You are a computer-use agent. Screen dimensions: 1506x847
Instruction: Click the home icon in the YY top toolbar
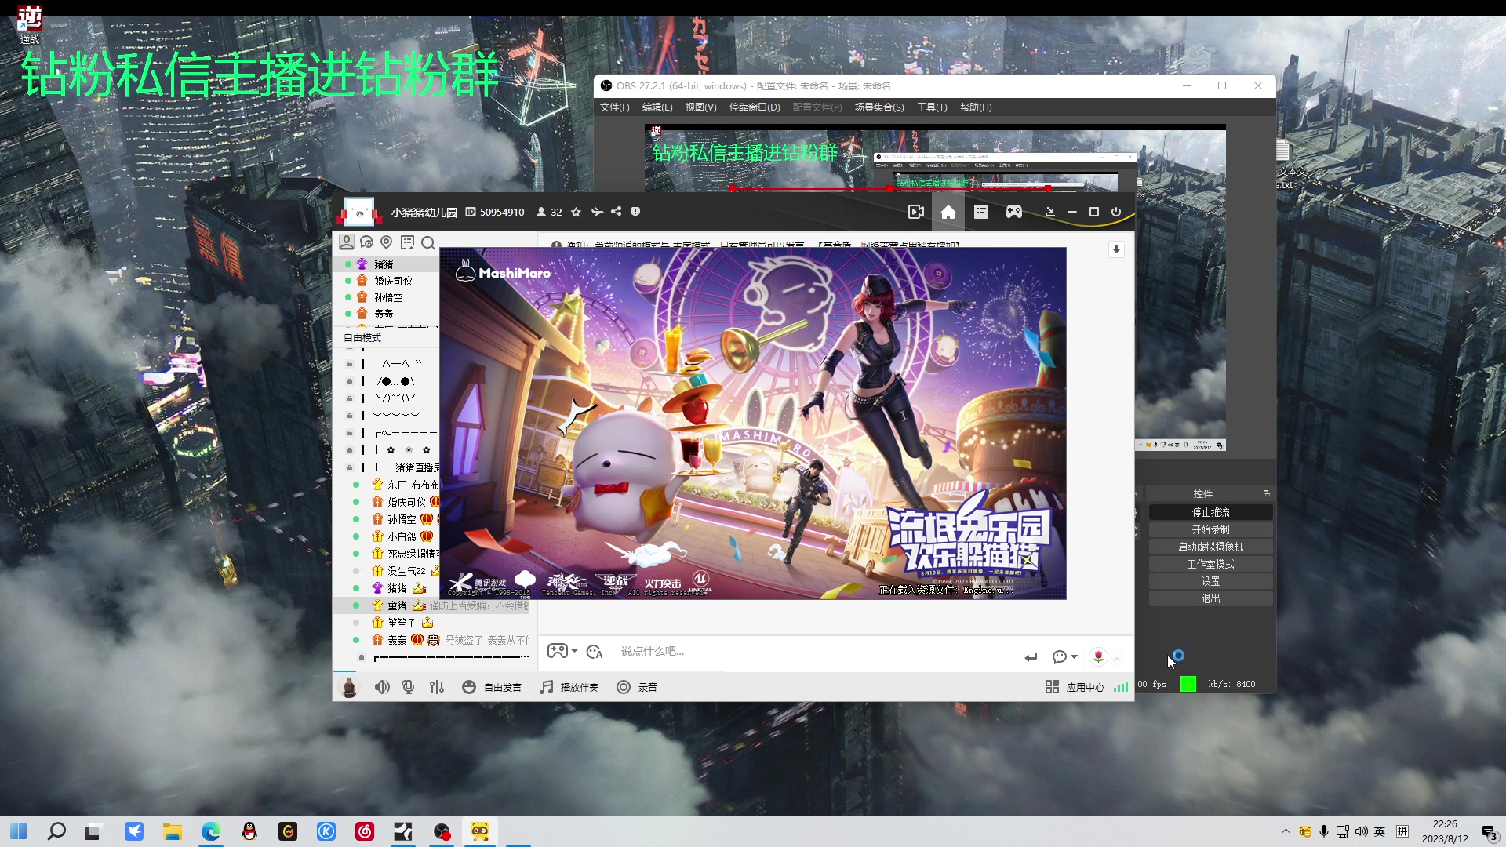(948, 212)
